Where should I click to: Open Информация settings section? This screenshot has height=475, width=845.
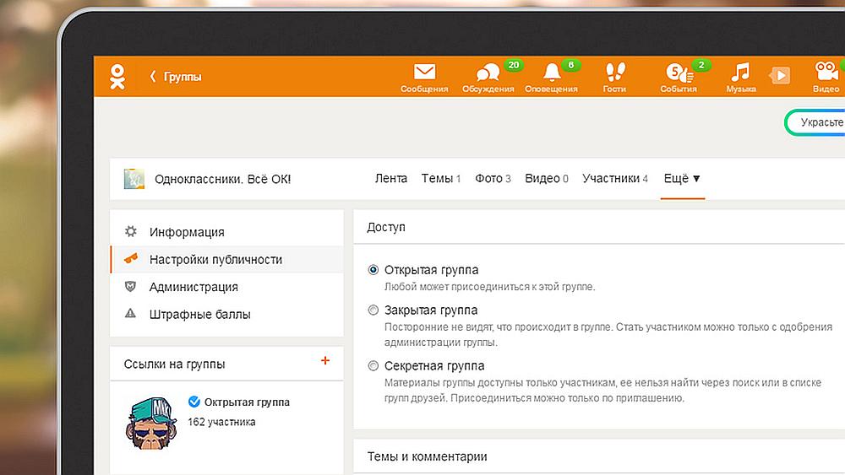click(226, 232)
